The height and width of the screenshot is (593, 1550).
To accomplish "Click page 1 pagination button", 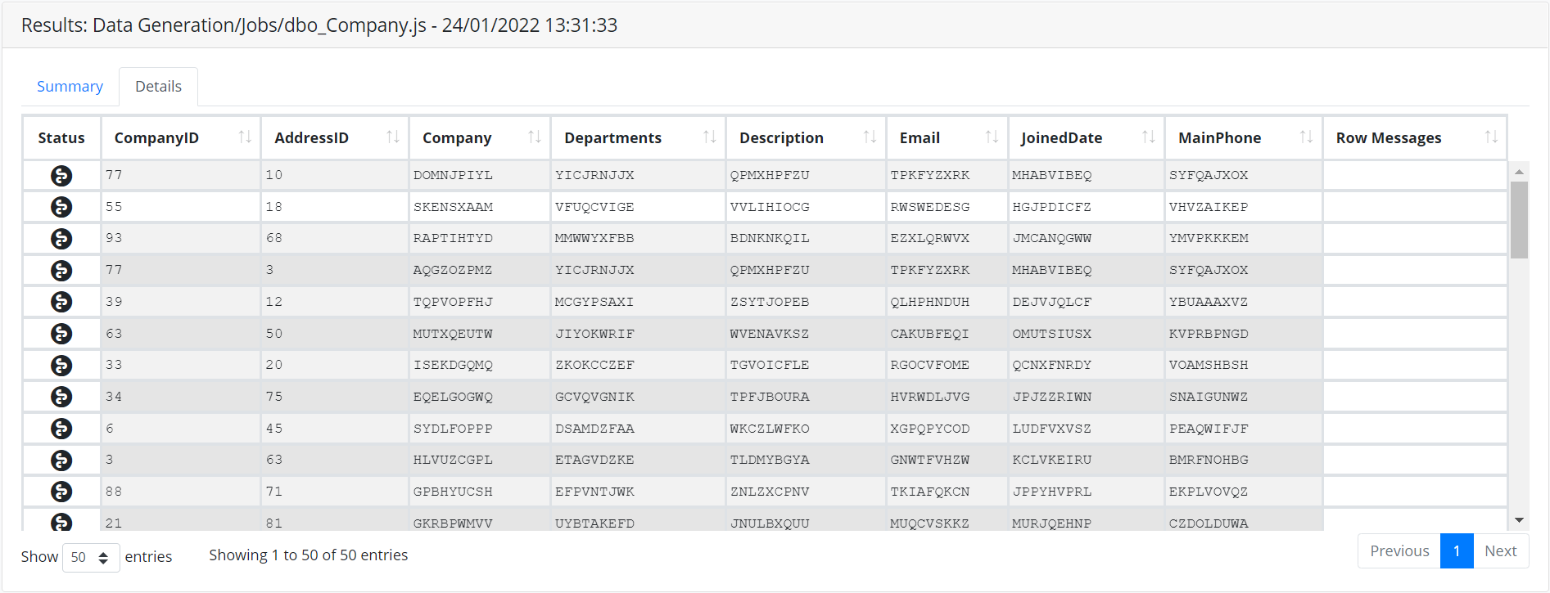I will tap(1457, 550).
